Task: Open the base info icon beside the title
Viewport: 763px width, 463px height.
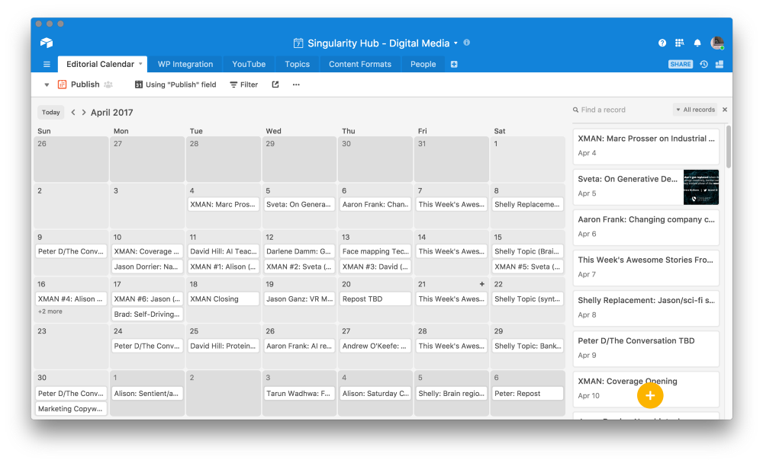Action: coord(467,43)
